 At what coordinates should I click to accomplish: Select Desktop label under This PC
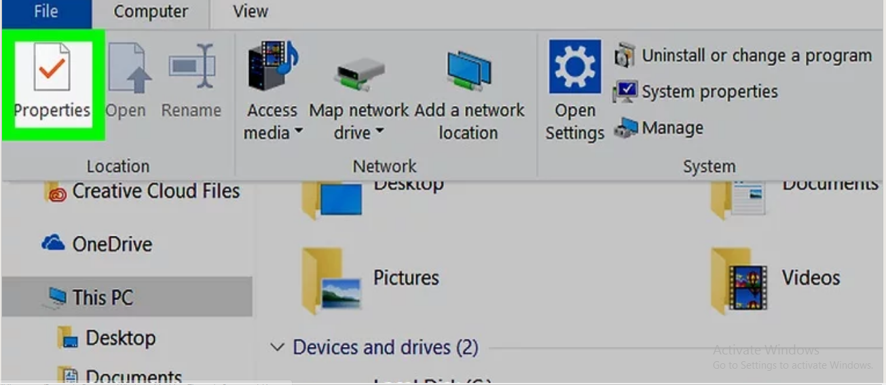tap(120, 337)
